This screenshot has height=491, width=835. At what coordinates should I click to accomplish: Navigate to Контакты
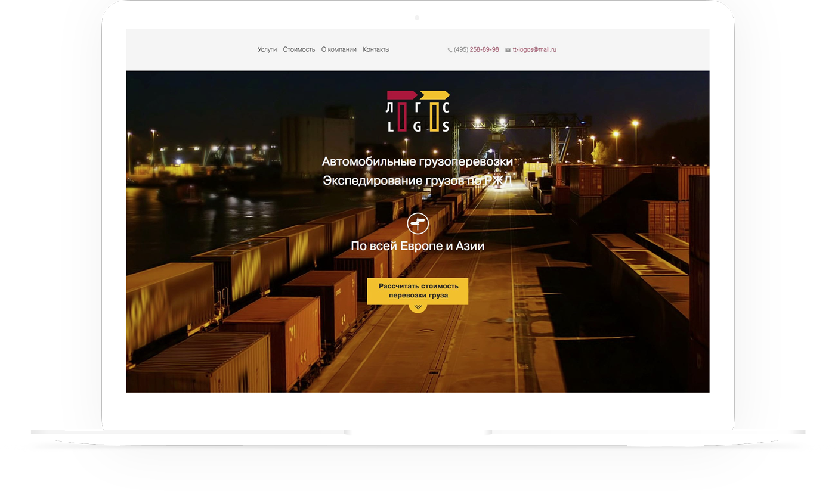point(376,50)
